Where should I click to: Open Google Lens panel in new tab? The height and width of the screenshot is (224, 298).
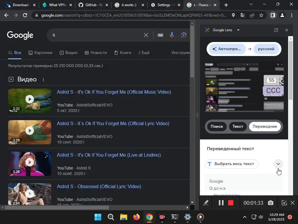276,30
